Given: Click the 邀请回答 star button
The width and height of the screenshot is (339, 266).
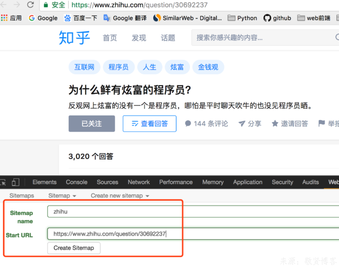Looking at the screenshot, I should click(x=289, y=124).
